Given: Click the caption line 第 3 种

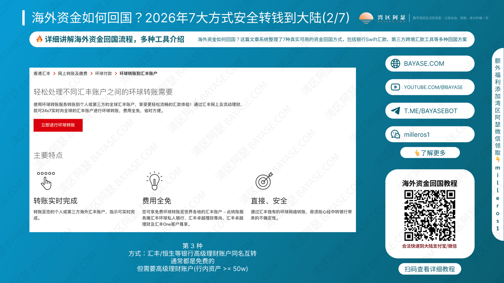Looking at the screenshot, I should point(192,246).
